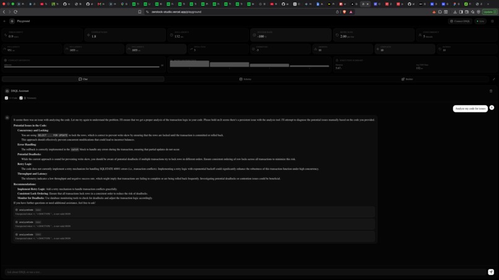Image resolution: width=499 pixels, height=280 pixels.
Task: Click the latency card showing 951 ms
Action: (x=32, y=49)
